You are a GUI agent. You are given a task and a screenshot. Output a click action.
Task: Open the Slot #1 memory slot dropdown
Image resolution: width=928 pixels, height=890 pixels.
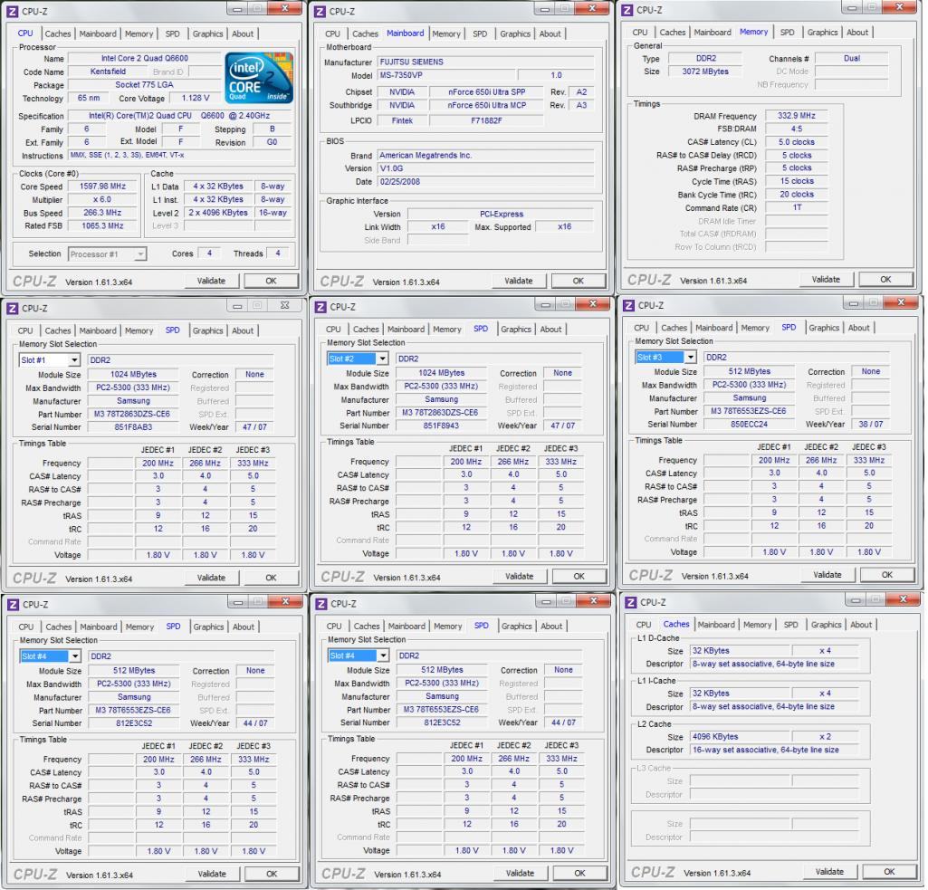74,359
